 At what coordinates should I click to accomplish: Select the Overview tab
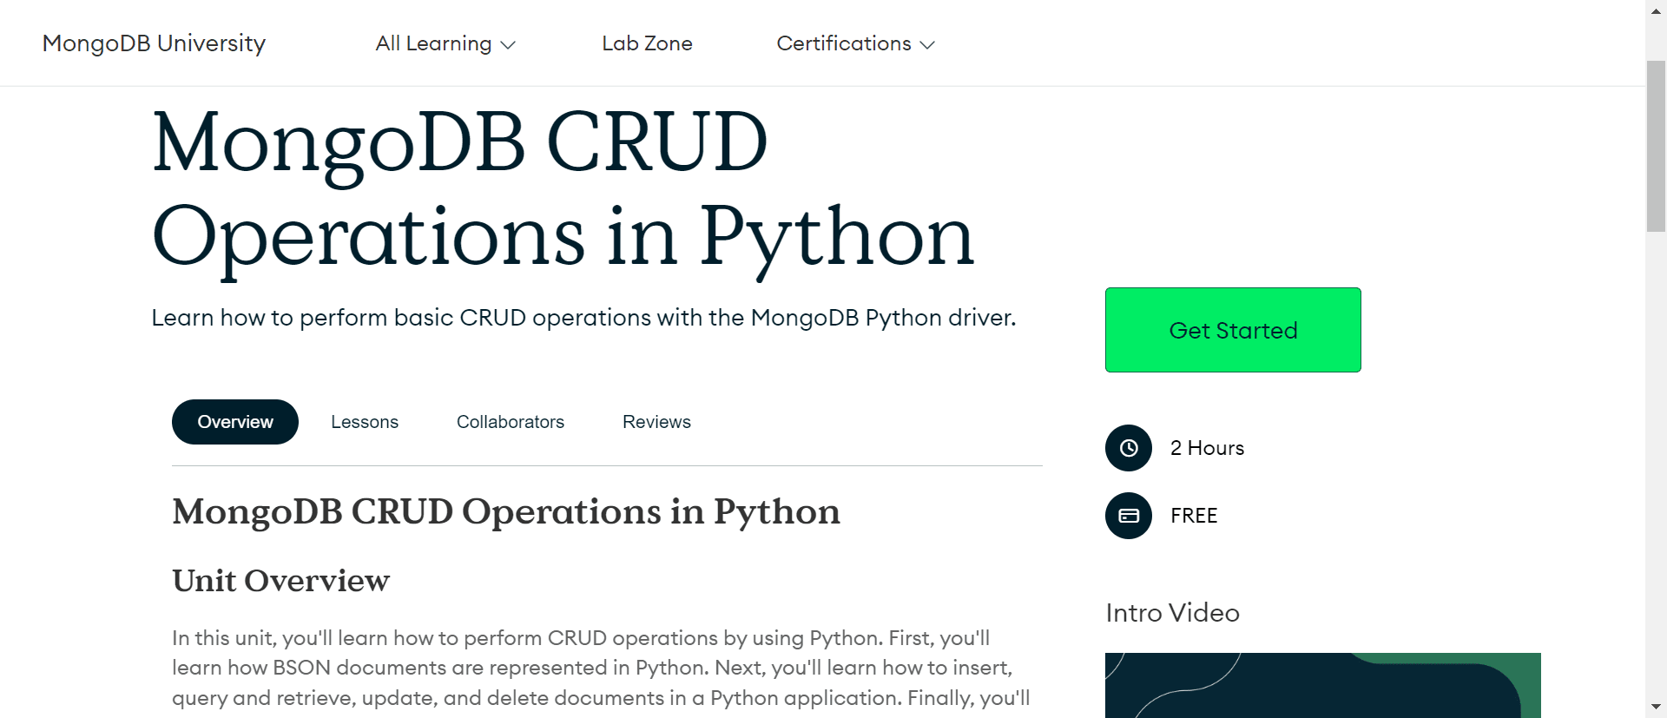pyautogui.click(x=235, y=422)
